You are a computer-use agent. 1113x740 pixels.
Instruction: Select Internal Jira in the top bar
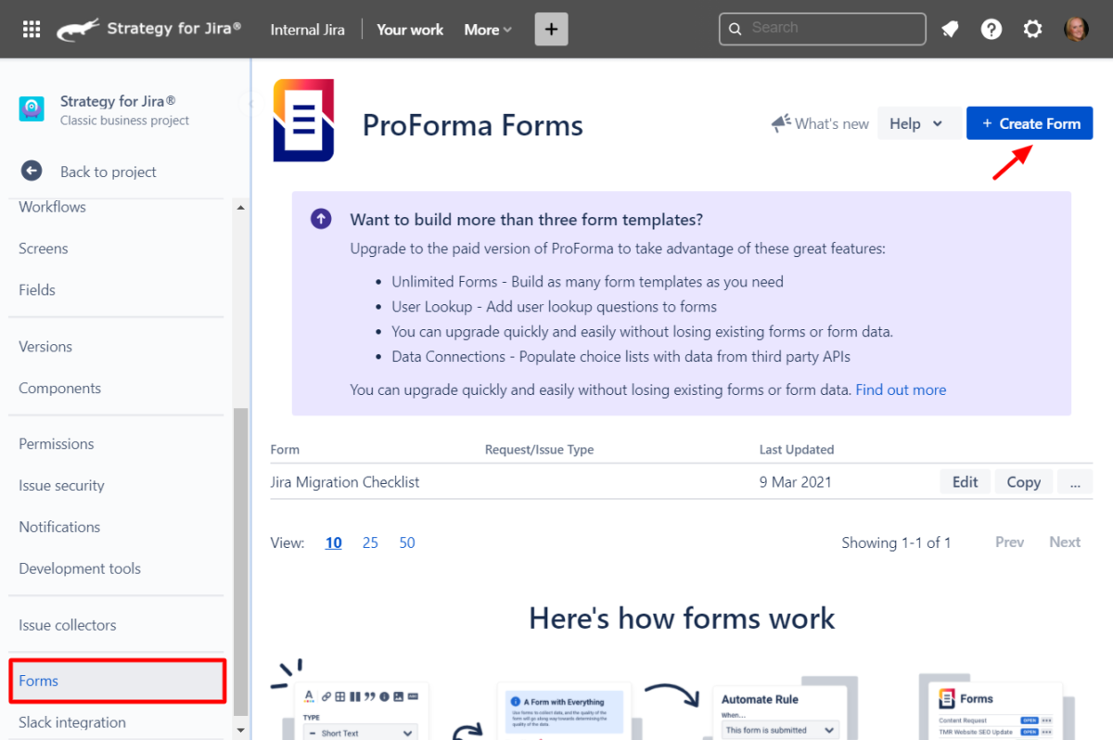coord(307,29)
